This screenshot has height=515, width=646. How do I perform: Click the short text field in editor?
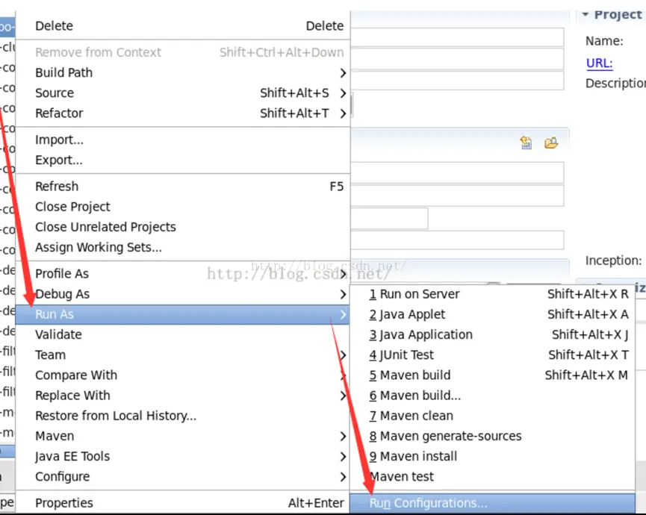coord(389,218)
